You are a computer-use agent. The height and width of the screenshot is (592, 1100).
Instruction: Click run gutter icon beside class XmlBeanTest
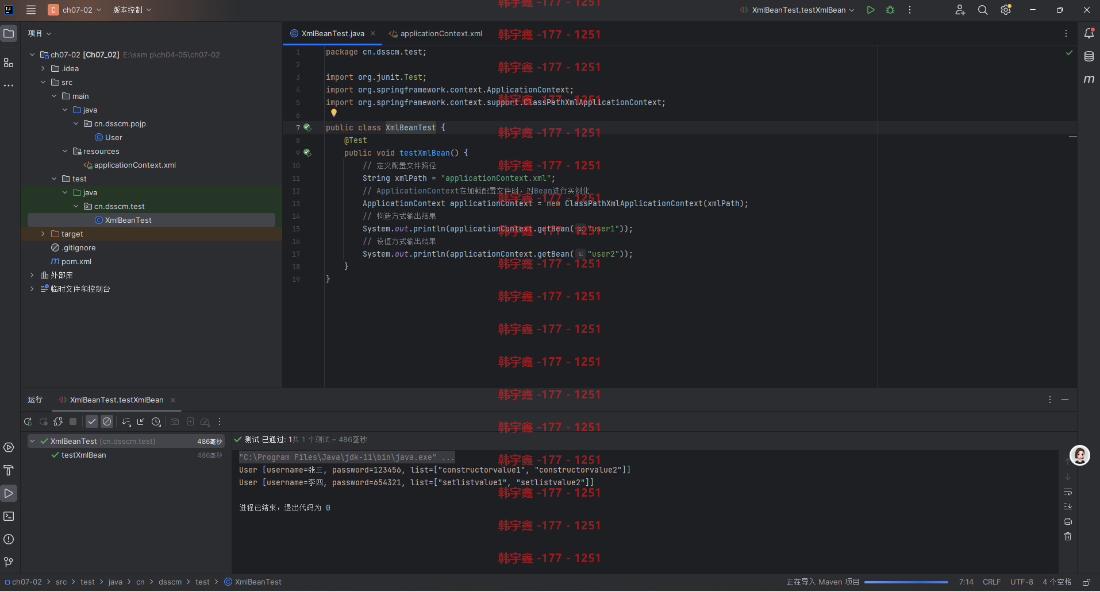pos(307,127)
